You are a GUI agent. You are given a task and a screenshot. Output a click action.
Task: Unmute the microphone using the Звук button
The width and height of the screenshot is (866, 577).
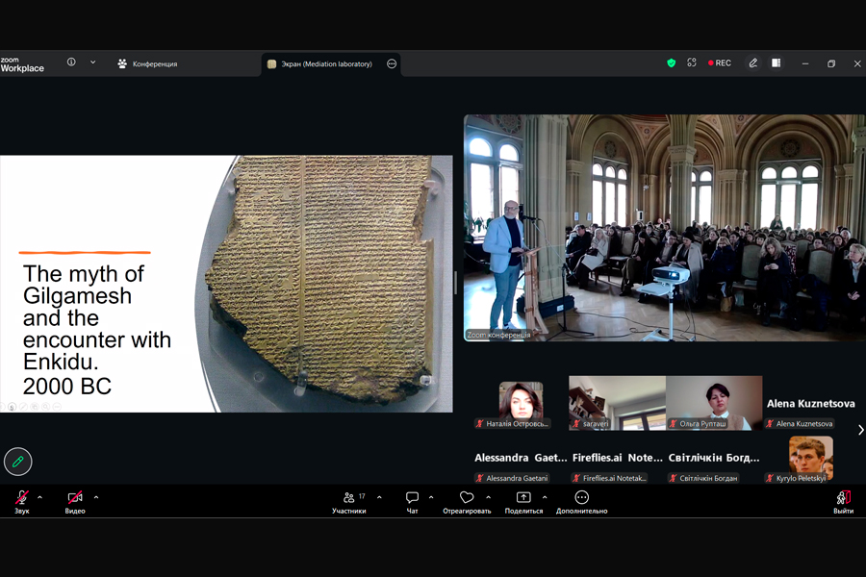tap(21, 500)
